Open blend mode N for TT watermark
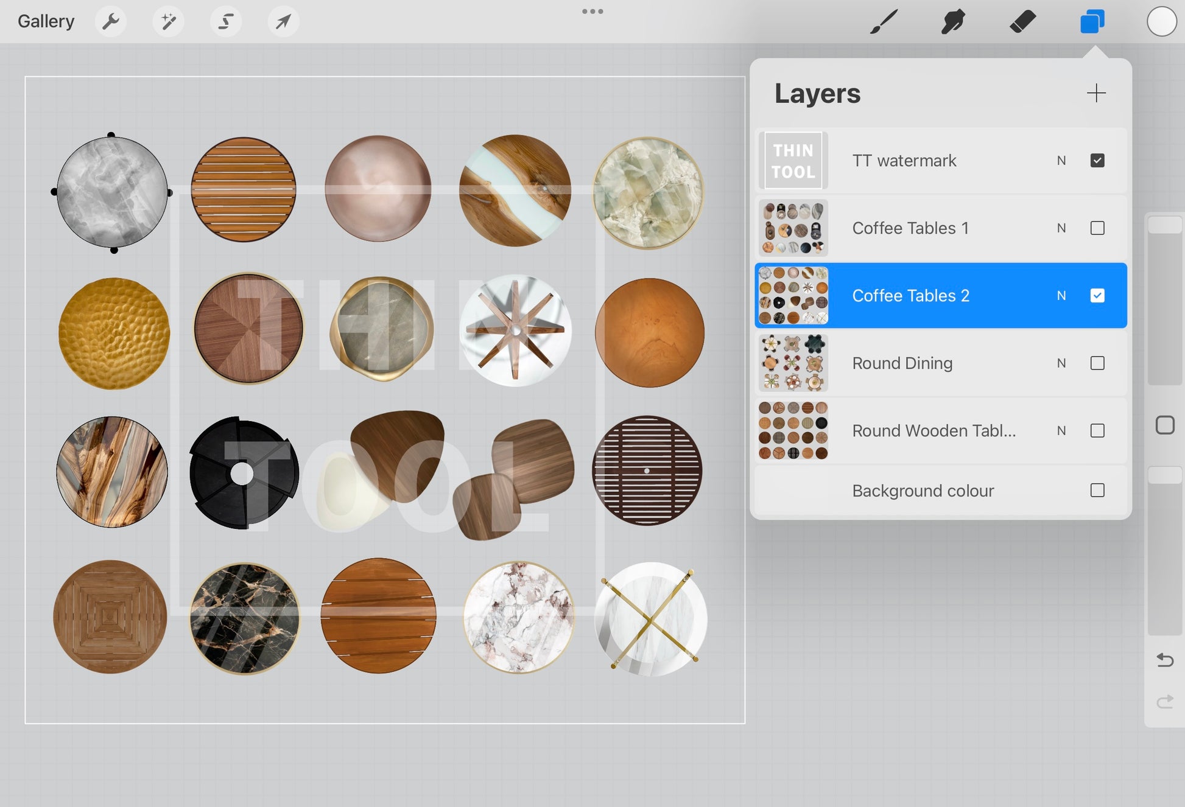The width and height of the screenshot is (1185, 807). pyautogui.click(x=1061, y=161)
